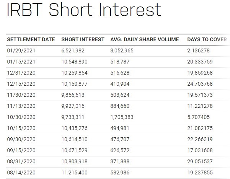Click days to cover value 17.031608
The image size is (230, 179).
click(x=200, y=150)
